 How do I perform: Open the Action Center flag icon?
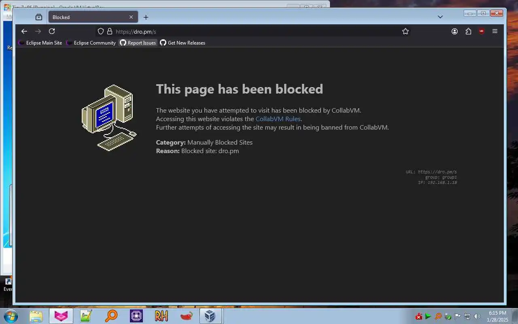[458, 316]
